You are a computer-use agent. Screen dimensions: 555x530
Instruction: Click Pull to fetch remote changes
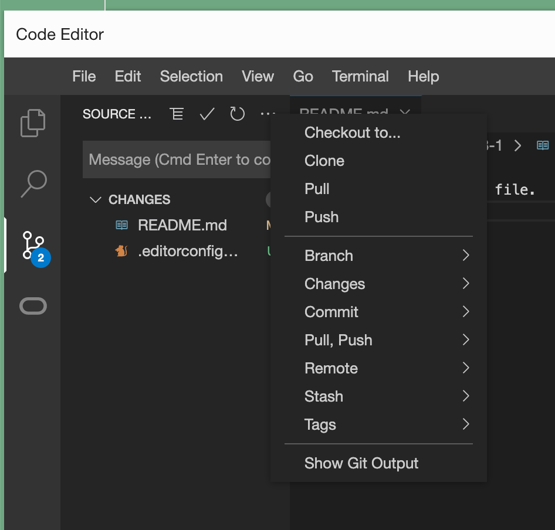click(317, 189)
